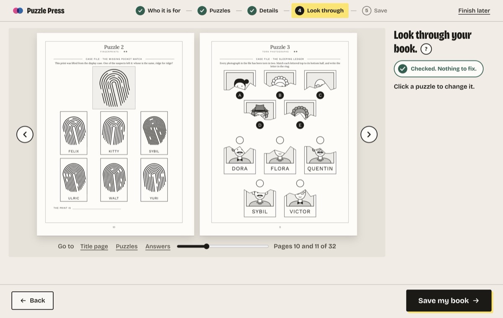This screenshot has width=503, height=318.
Task: Select the ULRIC fingerprint card
Action: click(74, 180)
